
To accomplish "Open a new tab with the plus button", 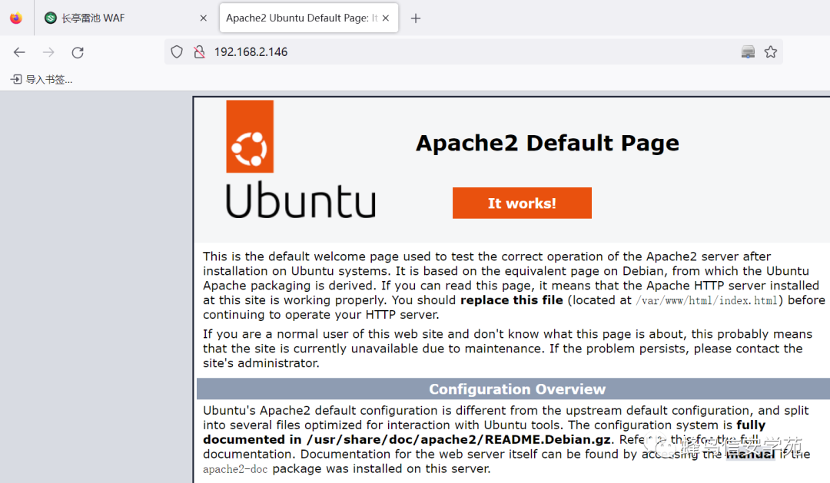I will tap(416, 18).
